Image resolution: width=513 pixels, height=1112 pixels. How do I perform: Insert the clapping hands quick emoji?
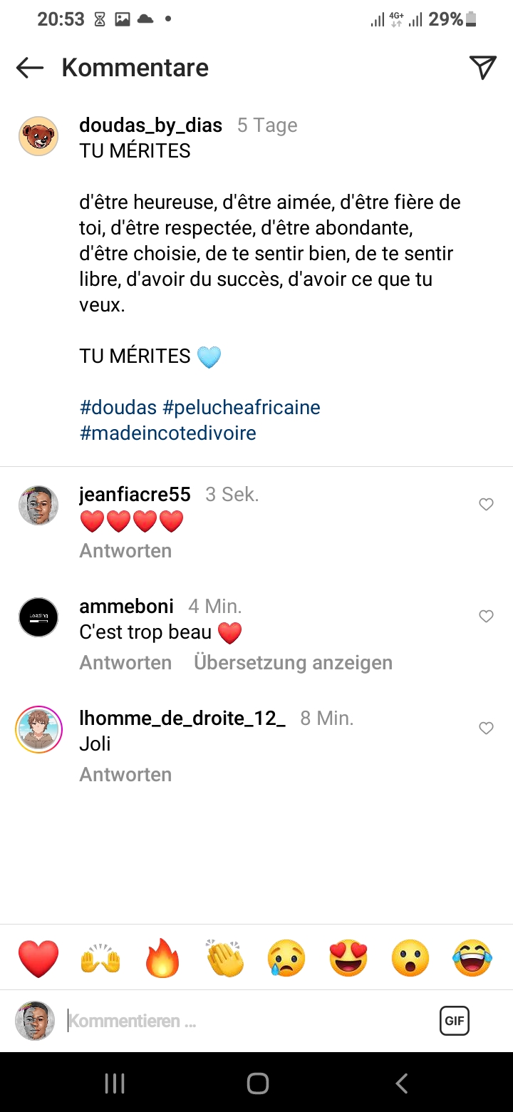click(225, 958)
